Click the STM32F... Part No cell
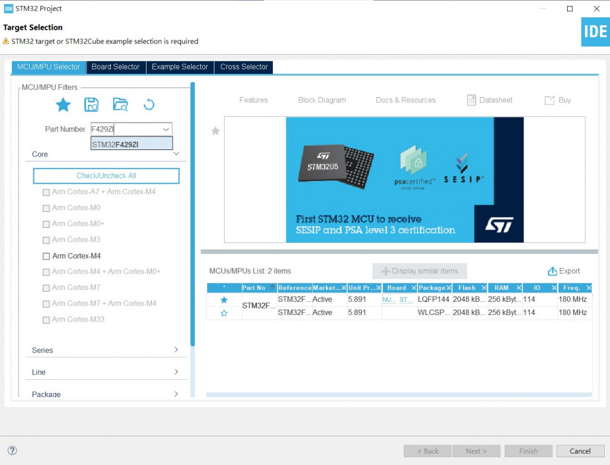Screen dimensions: 610x465 pyautogui.click(x=259, y=305)
